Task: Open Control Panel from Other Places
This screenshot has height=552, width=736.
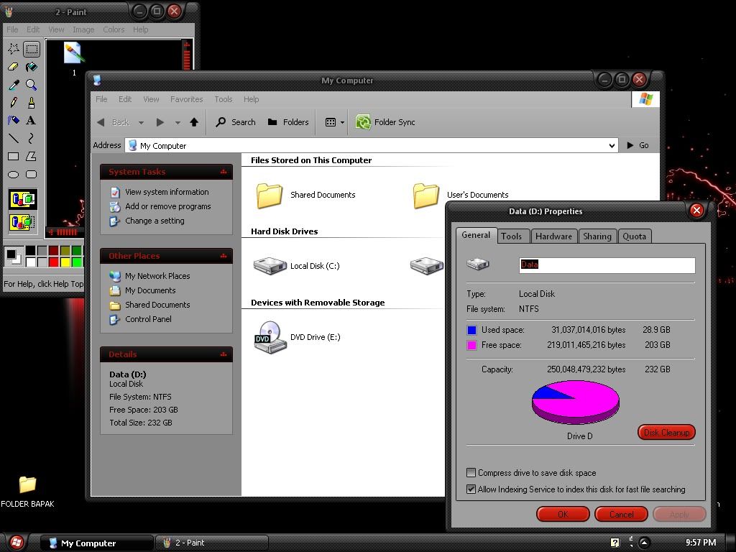Action: 148,319
